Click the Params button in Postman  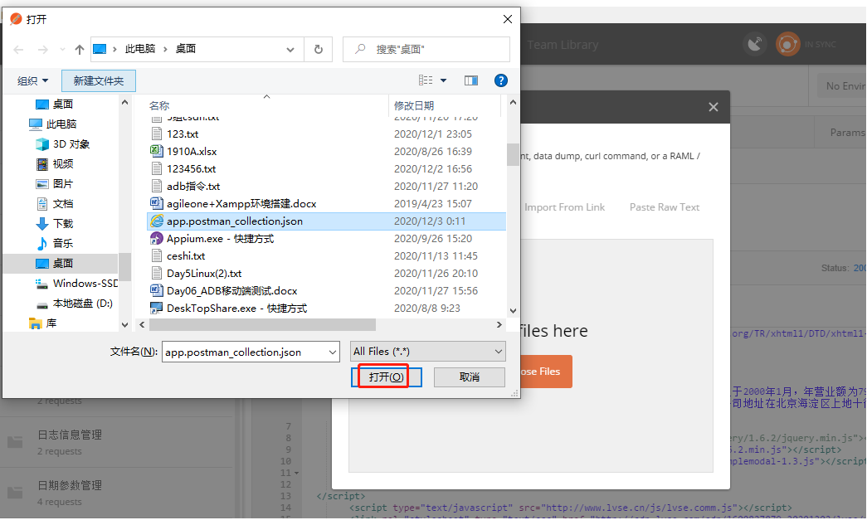click(x=846, y=133)
